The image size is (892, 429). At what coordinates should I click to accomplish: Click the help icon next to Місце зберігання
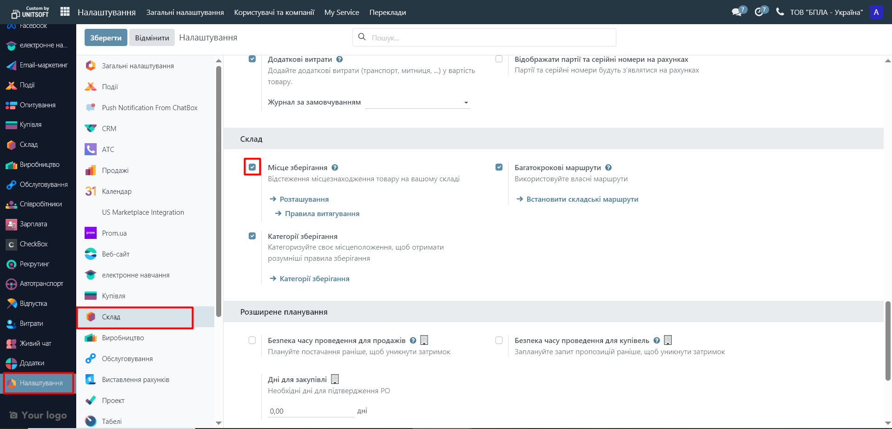pos(335,168)
